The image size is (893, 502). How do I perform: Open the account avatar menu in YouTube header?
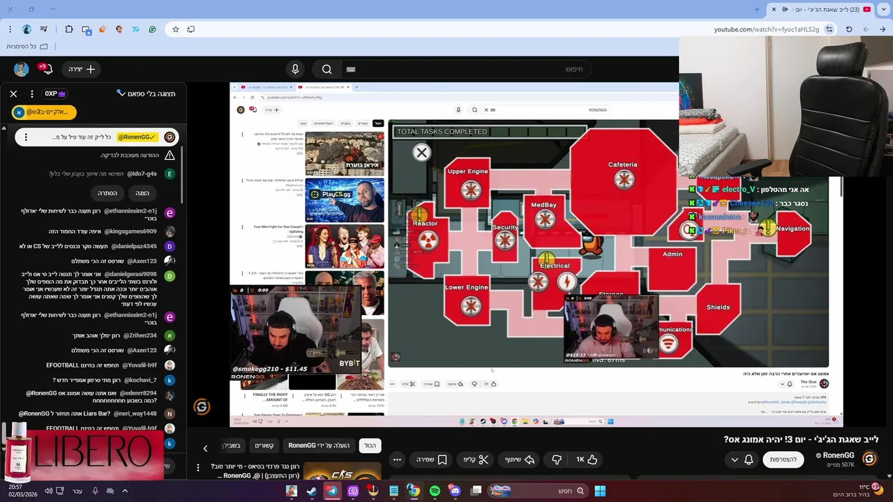(21, 69)
